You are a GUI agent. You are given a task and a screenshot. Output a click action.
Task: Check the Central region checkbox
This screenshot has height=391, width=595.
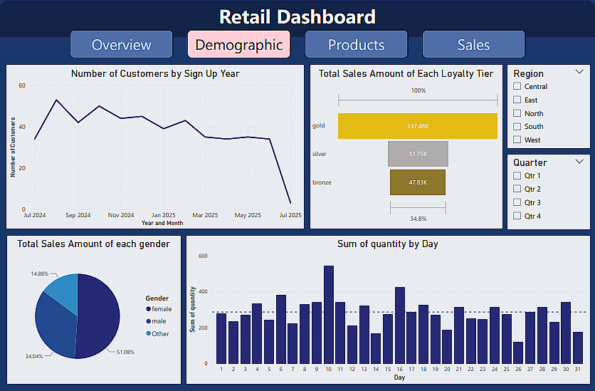point(517,86)
